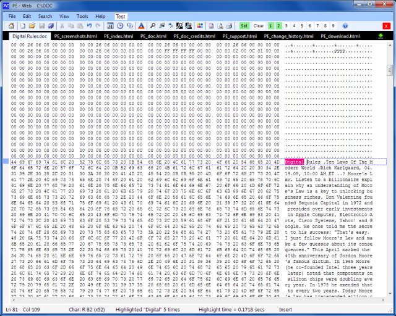This screenshot has width=396, height=316.
Task: Open font settings letter A icon
Action: pyautogui.click(x=142, y=26)
